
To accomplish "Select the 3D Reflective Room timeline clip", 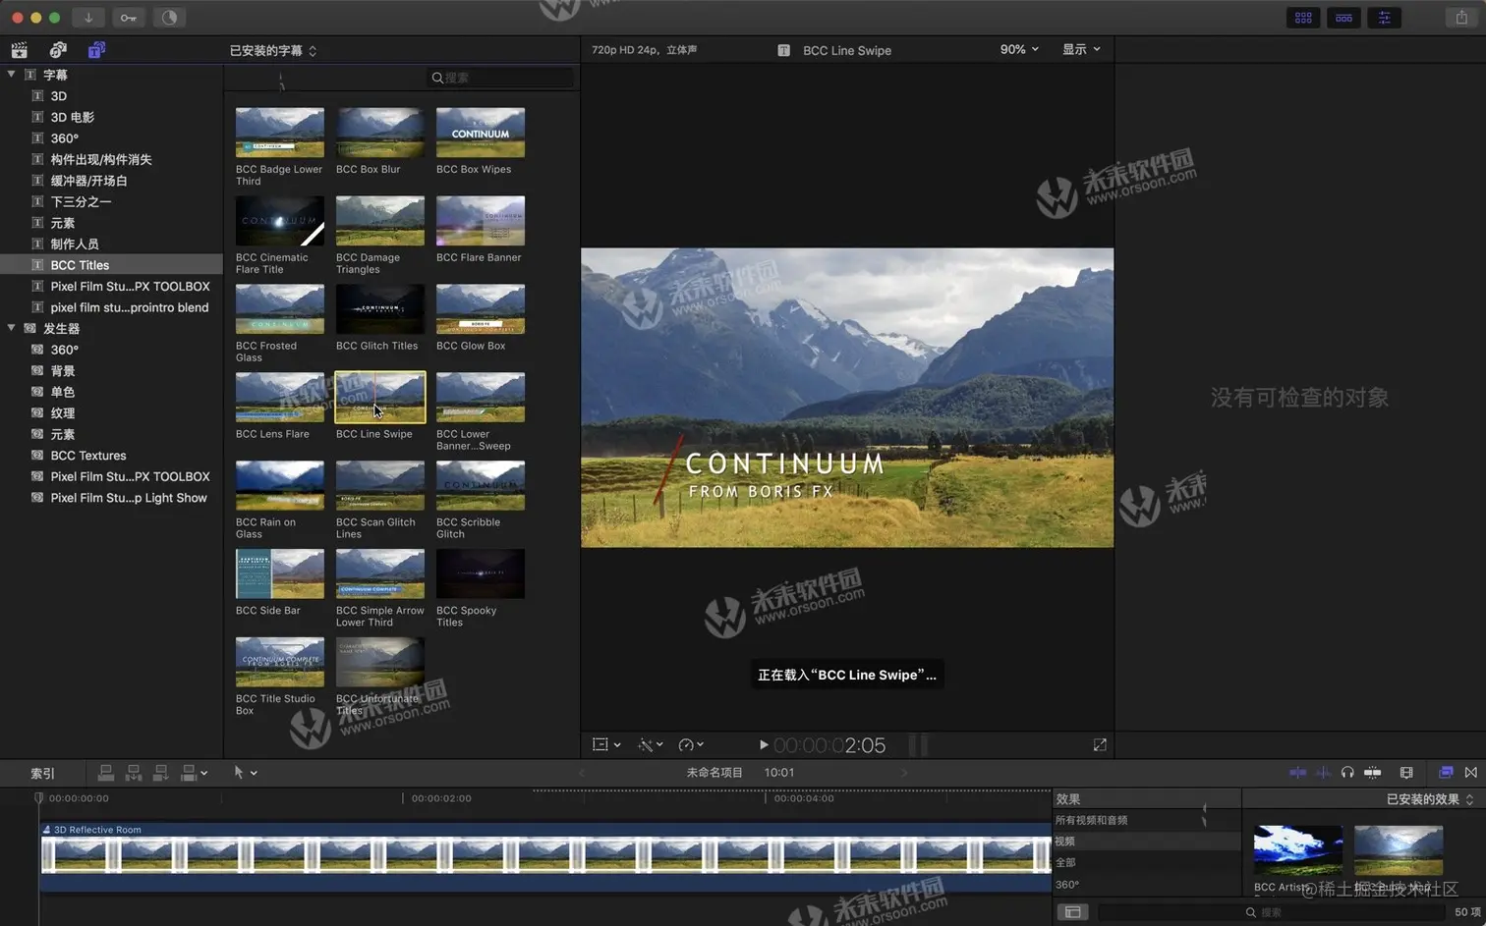I will [x=545, y=856].
